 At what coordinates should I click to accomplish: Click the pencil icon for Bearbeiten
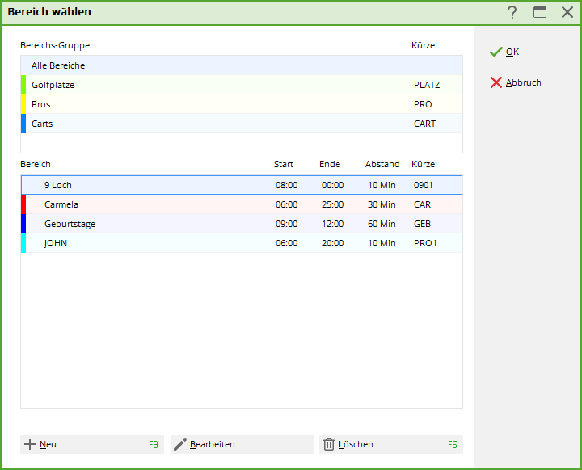coord(180,444)
